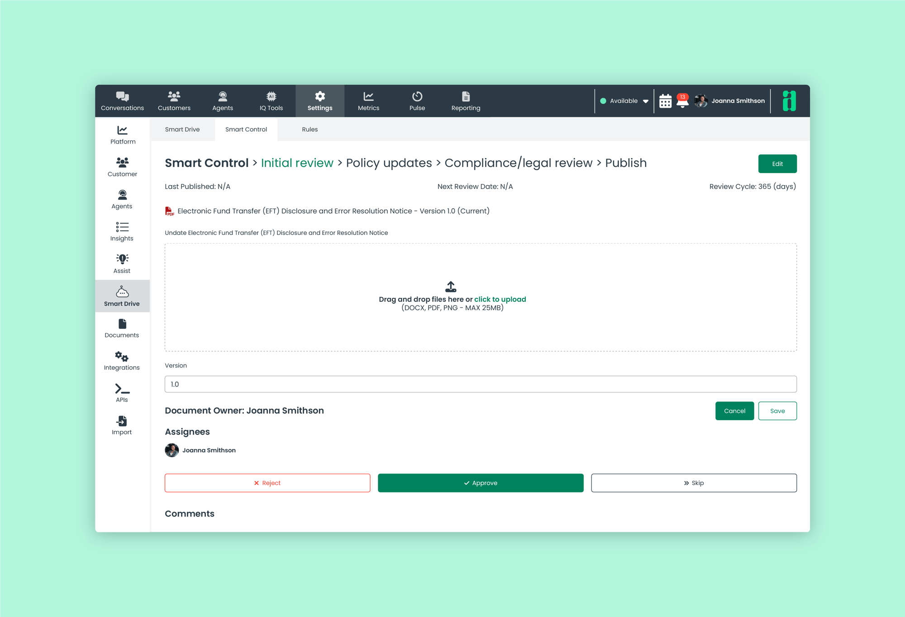Go to Conversations in top navigation
This screenshot has width=905, height=617.
122,101
